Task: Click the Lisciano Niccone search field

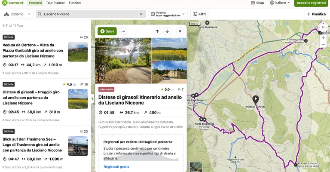Action: coord(91,14)
